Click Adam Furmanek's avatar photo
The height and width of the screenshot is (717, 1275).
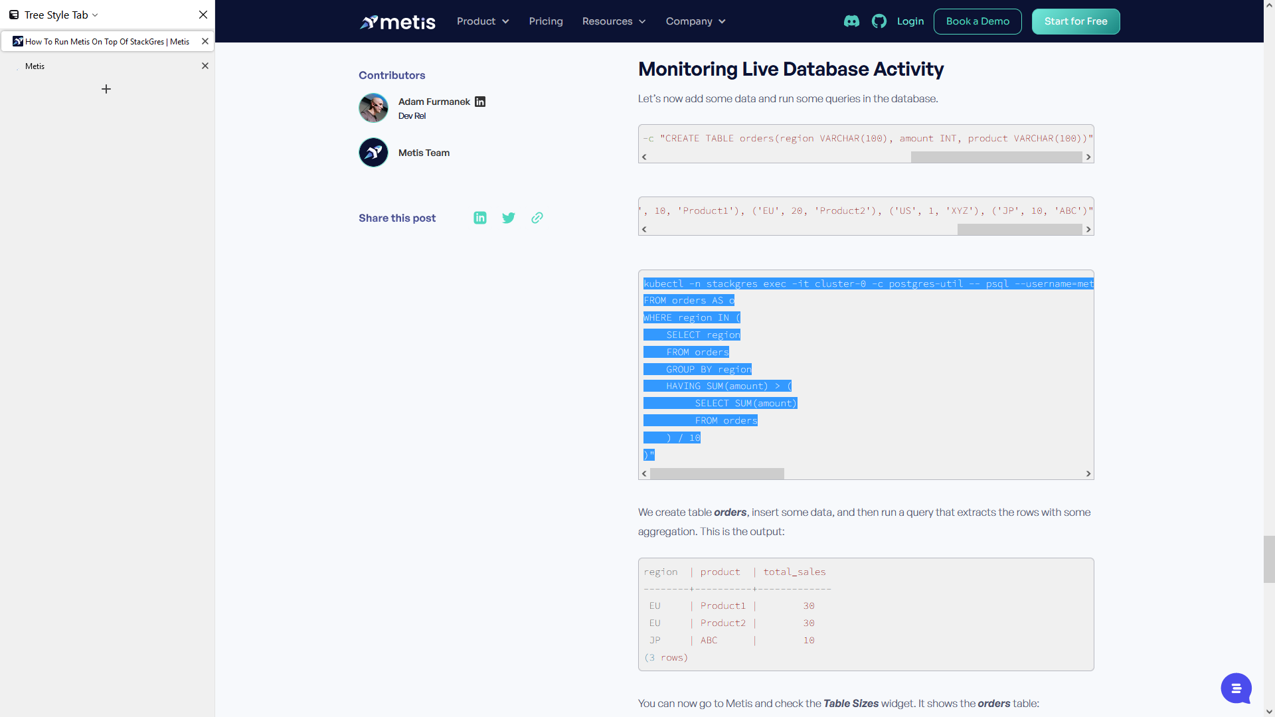coord(373,108)
